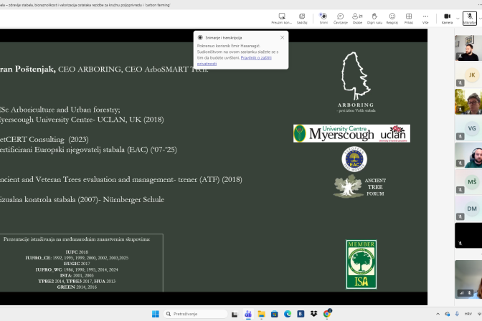The width and height of the screenshot is (482, 321).
Task: Expand microphone options dropdown arrow
Action: click(480, 19)
